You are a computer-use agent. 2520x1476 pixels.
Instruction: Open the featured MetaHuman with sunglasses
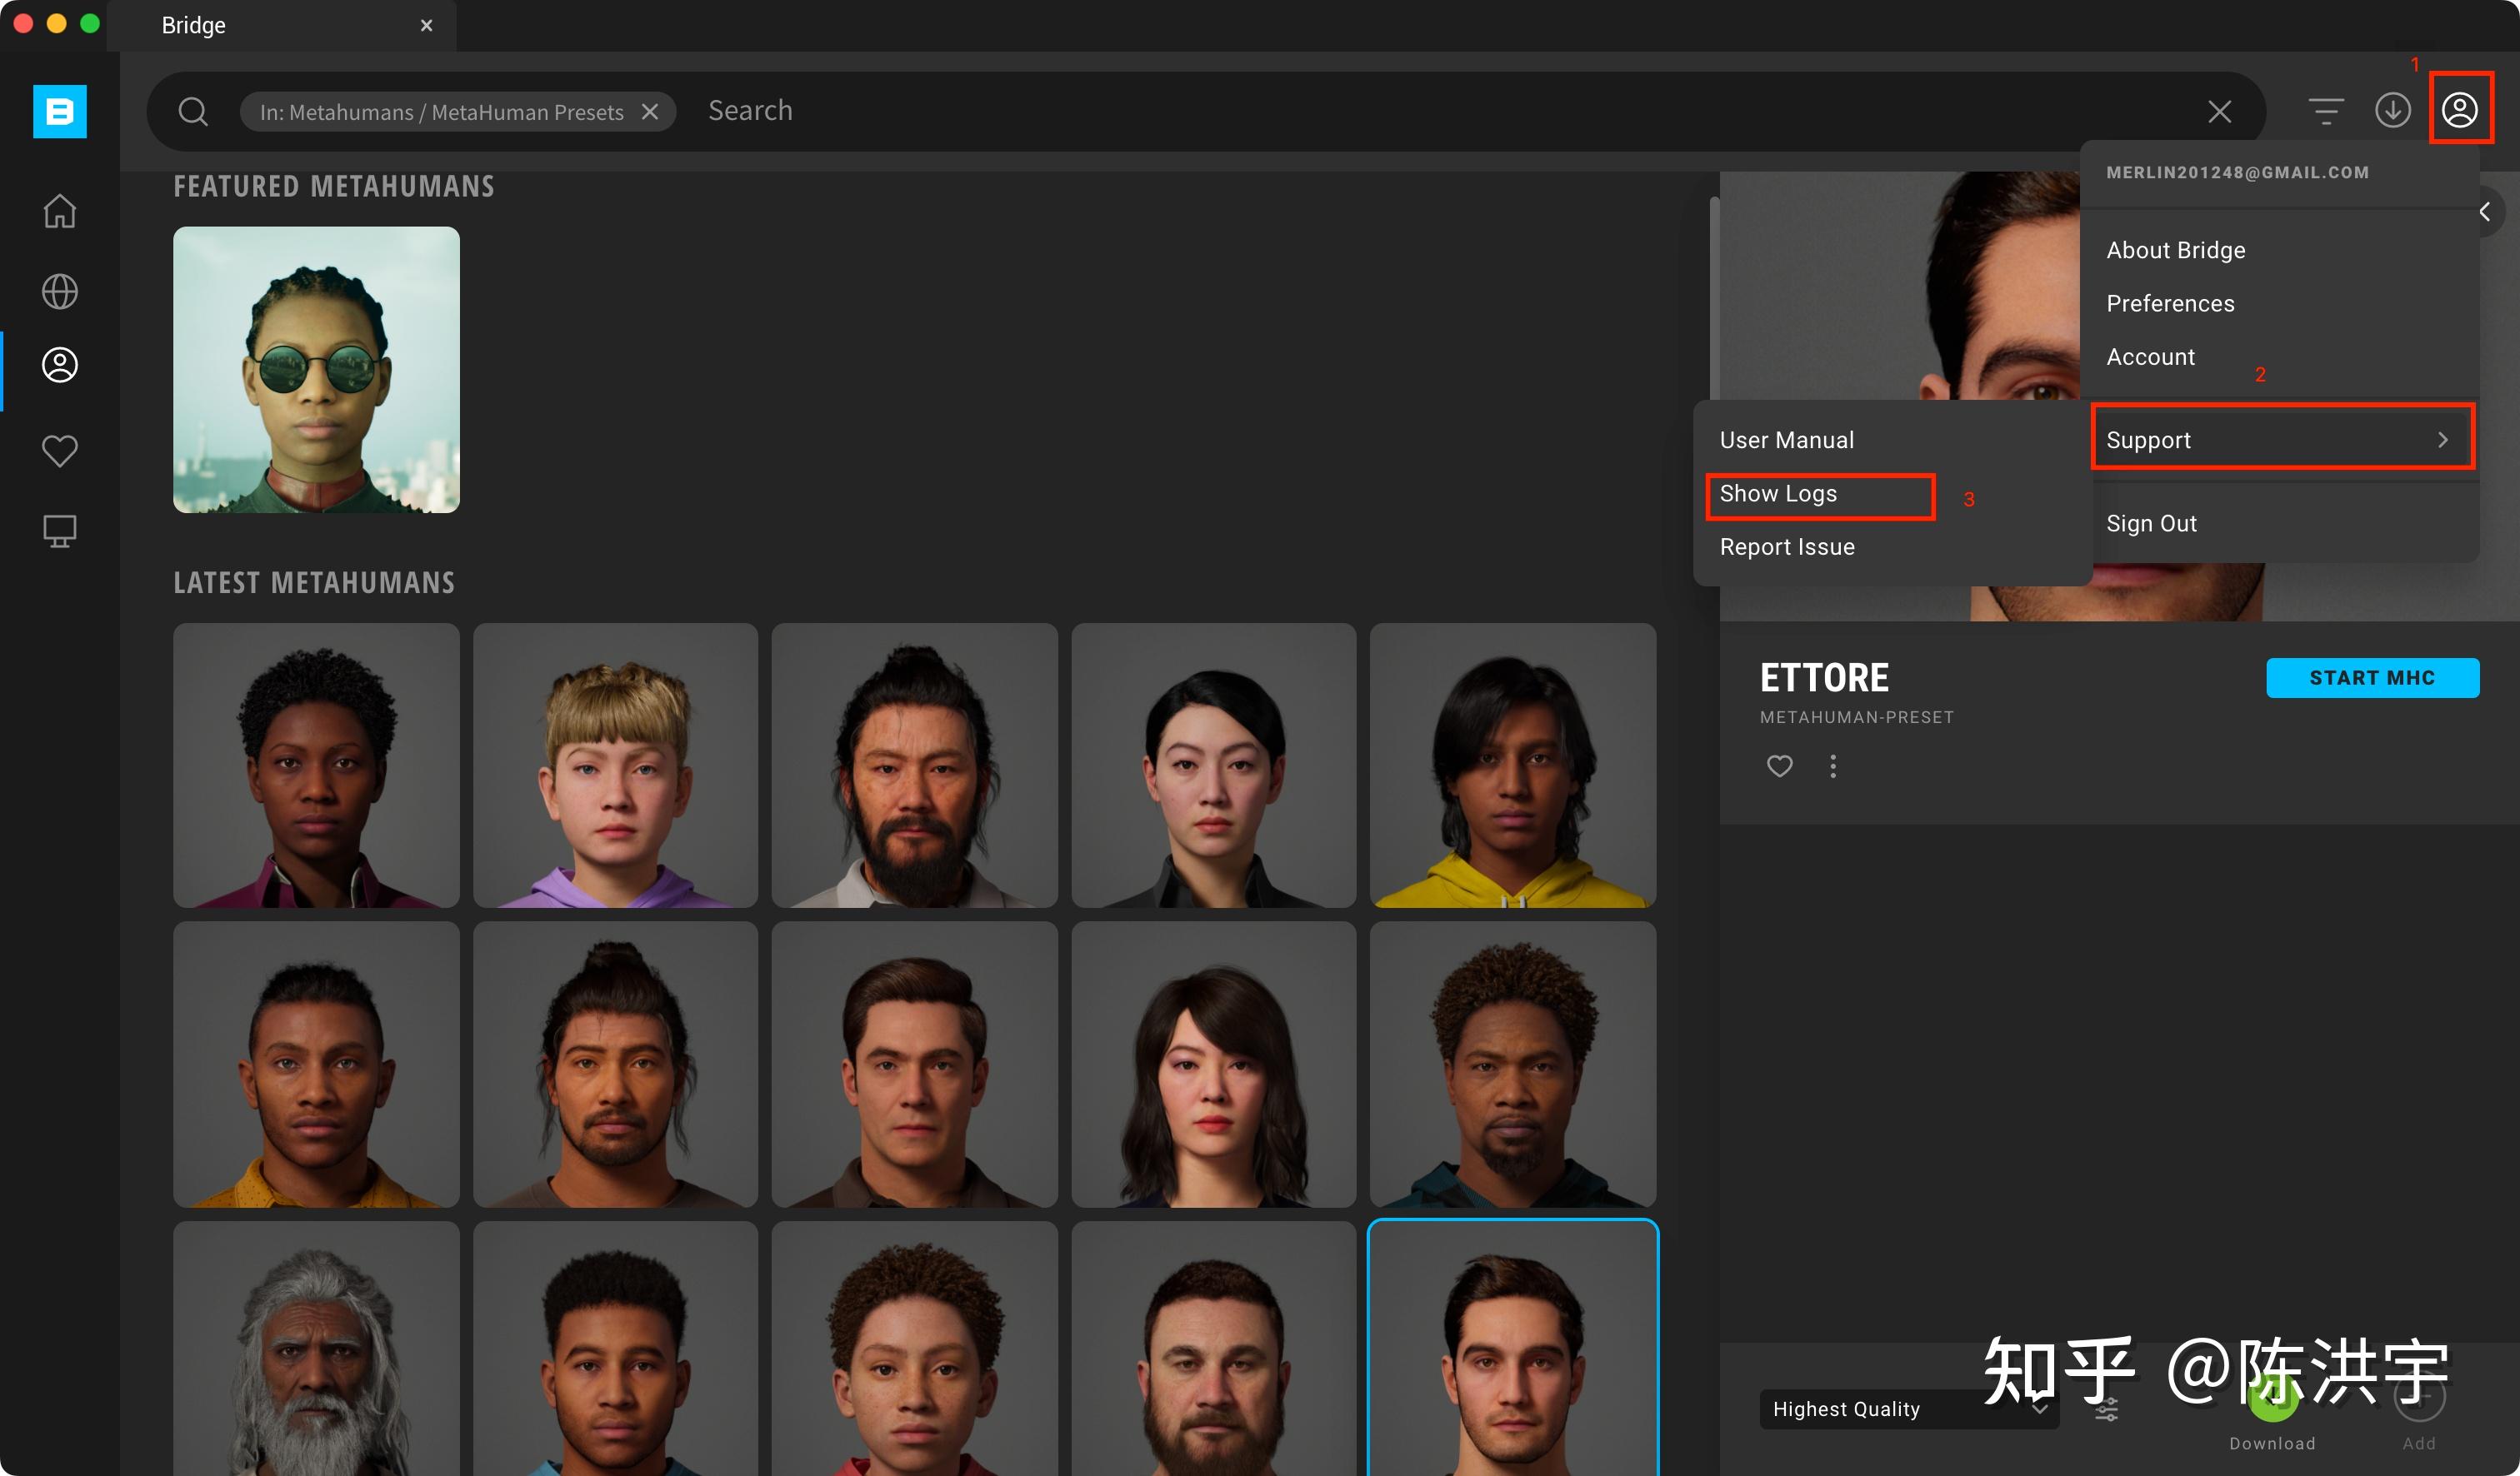316,369
